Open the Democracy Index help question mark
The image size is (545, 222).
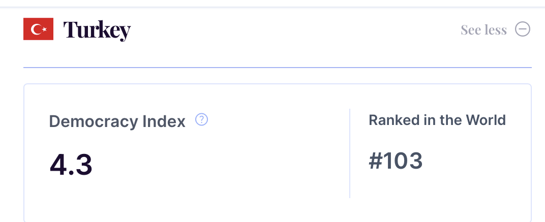[202, 119]
